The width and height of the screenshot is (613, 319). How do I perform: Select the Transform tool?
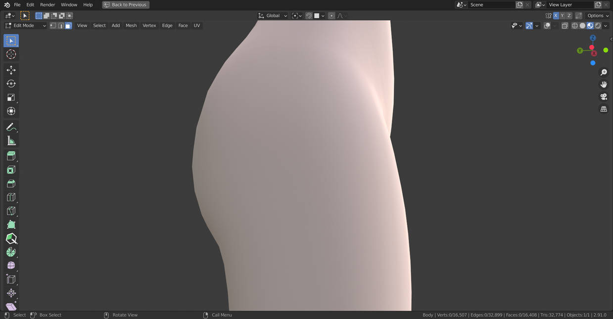11,111
